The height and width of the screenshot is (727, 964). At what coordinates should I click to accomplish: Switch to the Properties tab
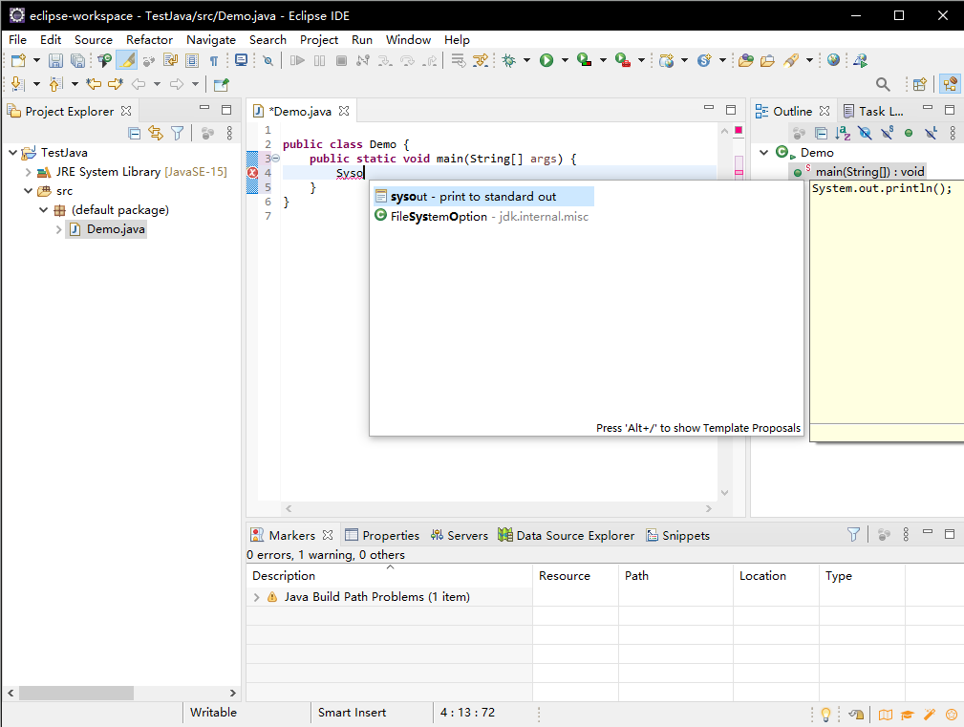382,535
